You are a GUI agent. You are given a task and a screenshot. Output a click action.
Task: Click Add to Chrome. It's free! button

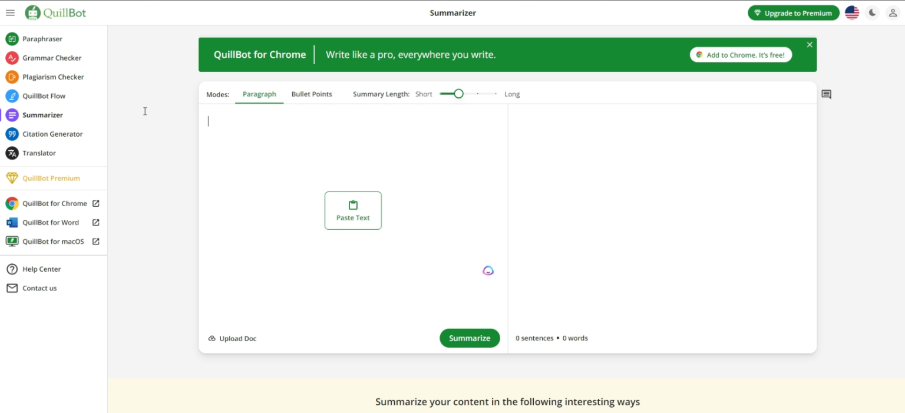741,55
